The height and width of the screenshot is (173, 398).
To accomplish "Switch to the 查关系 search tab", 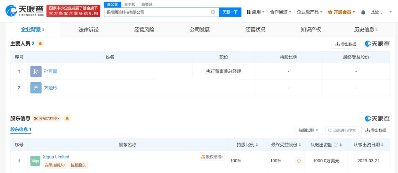I will click(x=147, y=4).
